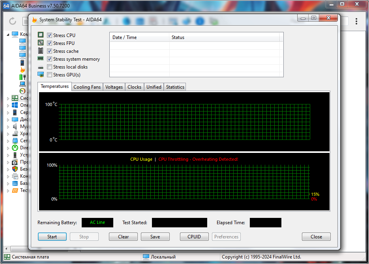Select the battery and plug icon in the tree
Image resolution: width=369 pixels, height=264 pixels.
click(x=22, y=77)
